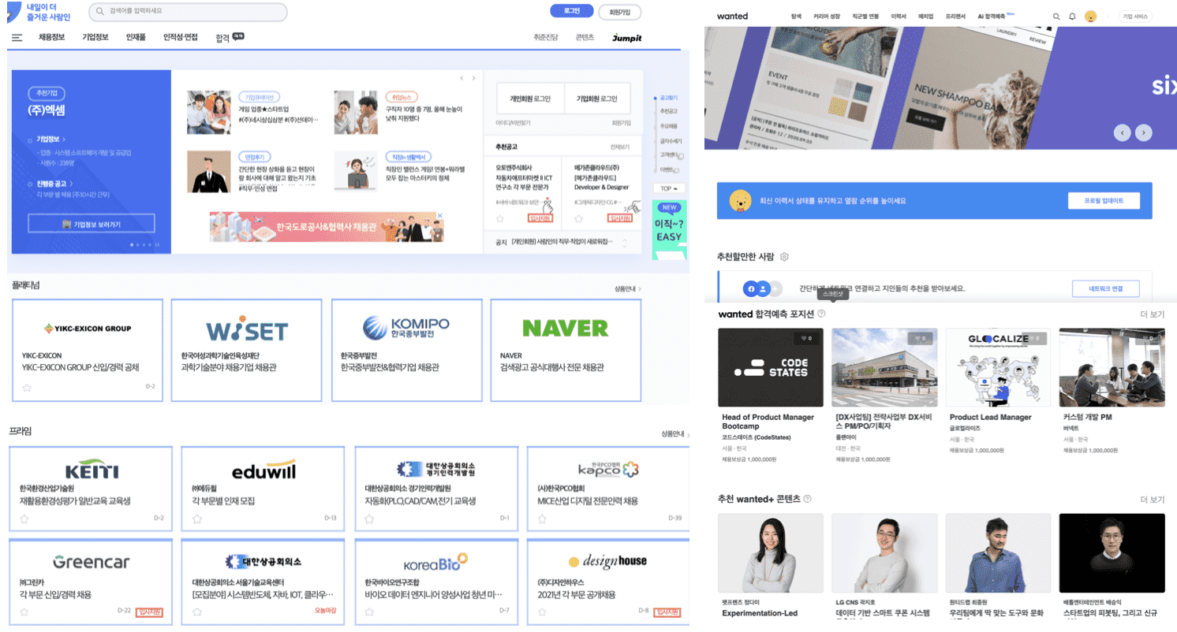Bookmark the 한국환경산업기술원 posting star
Viewport: 1177px width, 632px height.
[24, 519]
